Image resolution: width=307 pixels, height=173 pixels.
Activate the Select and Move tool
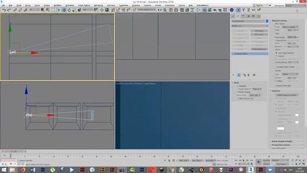click(64, 10)
